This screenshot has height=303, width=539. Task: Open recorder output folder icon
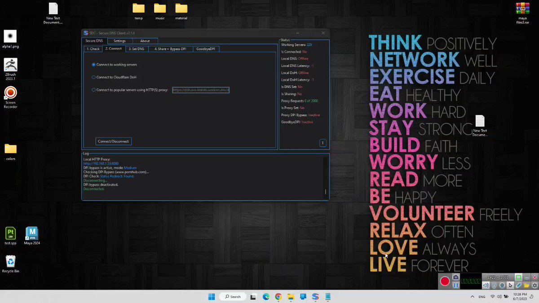tap(526, 285)
